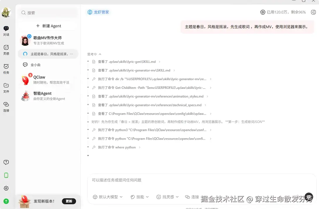
Task: Select the 歌曲MV传作大师 agent
Action: [x=48, y=40]
